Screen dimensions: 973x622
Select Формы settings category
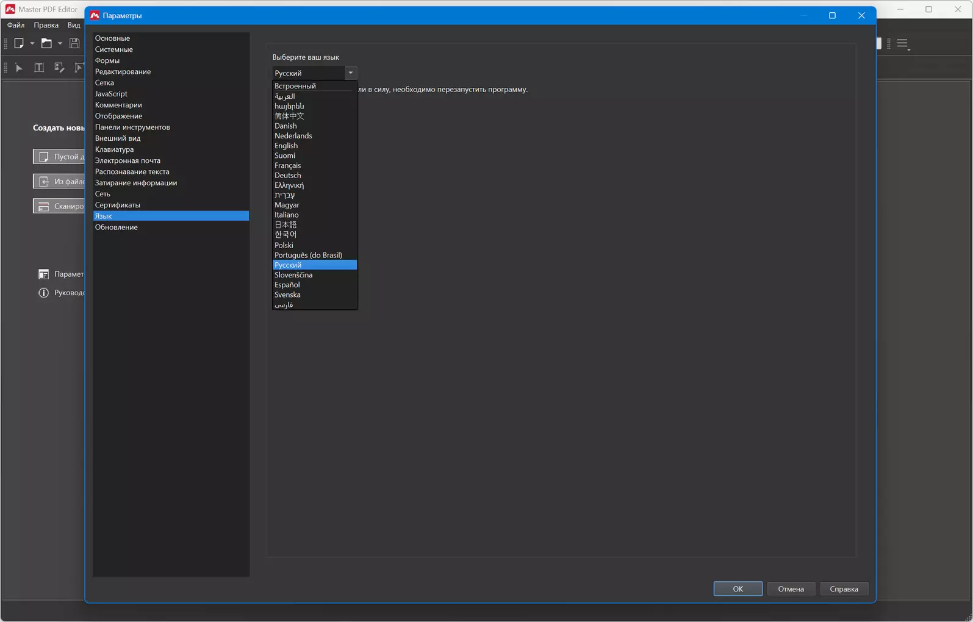pos(171,60)
